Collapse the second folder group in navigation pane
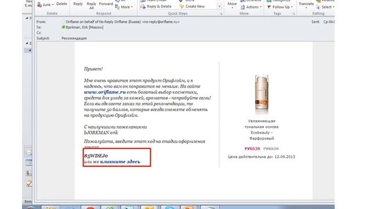 click(x=27, y=43)
